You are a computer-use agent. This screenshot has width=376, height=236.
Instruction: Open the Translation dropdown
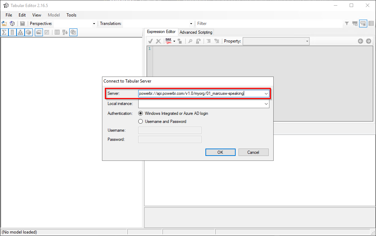coord(191,24)
